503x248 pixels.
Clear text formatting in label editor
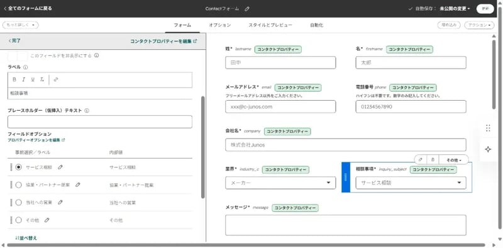(x=41, y=80)
